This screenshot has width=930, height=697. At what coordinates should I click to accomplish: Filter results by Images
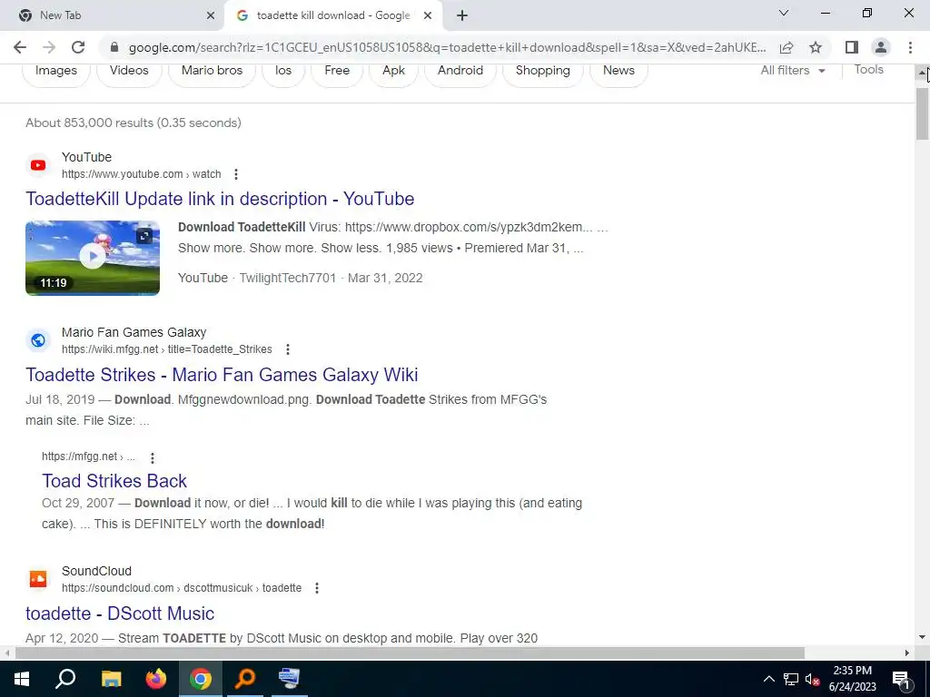coord(56,71)
